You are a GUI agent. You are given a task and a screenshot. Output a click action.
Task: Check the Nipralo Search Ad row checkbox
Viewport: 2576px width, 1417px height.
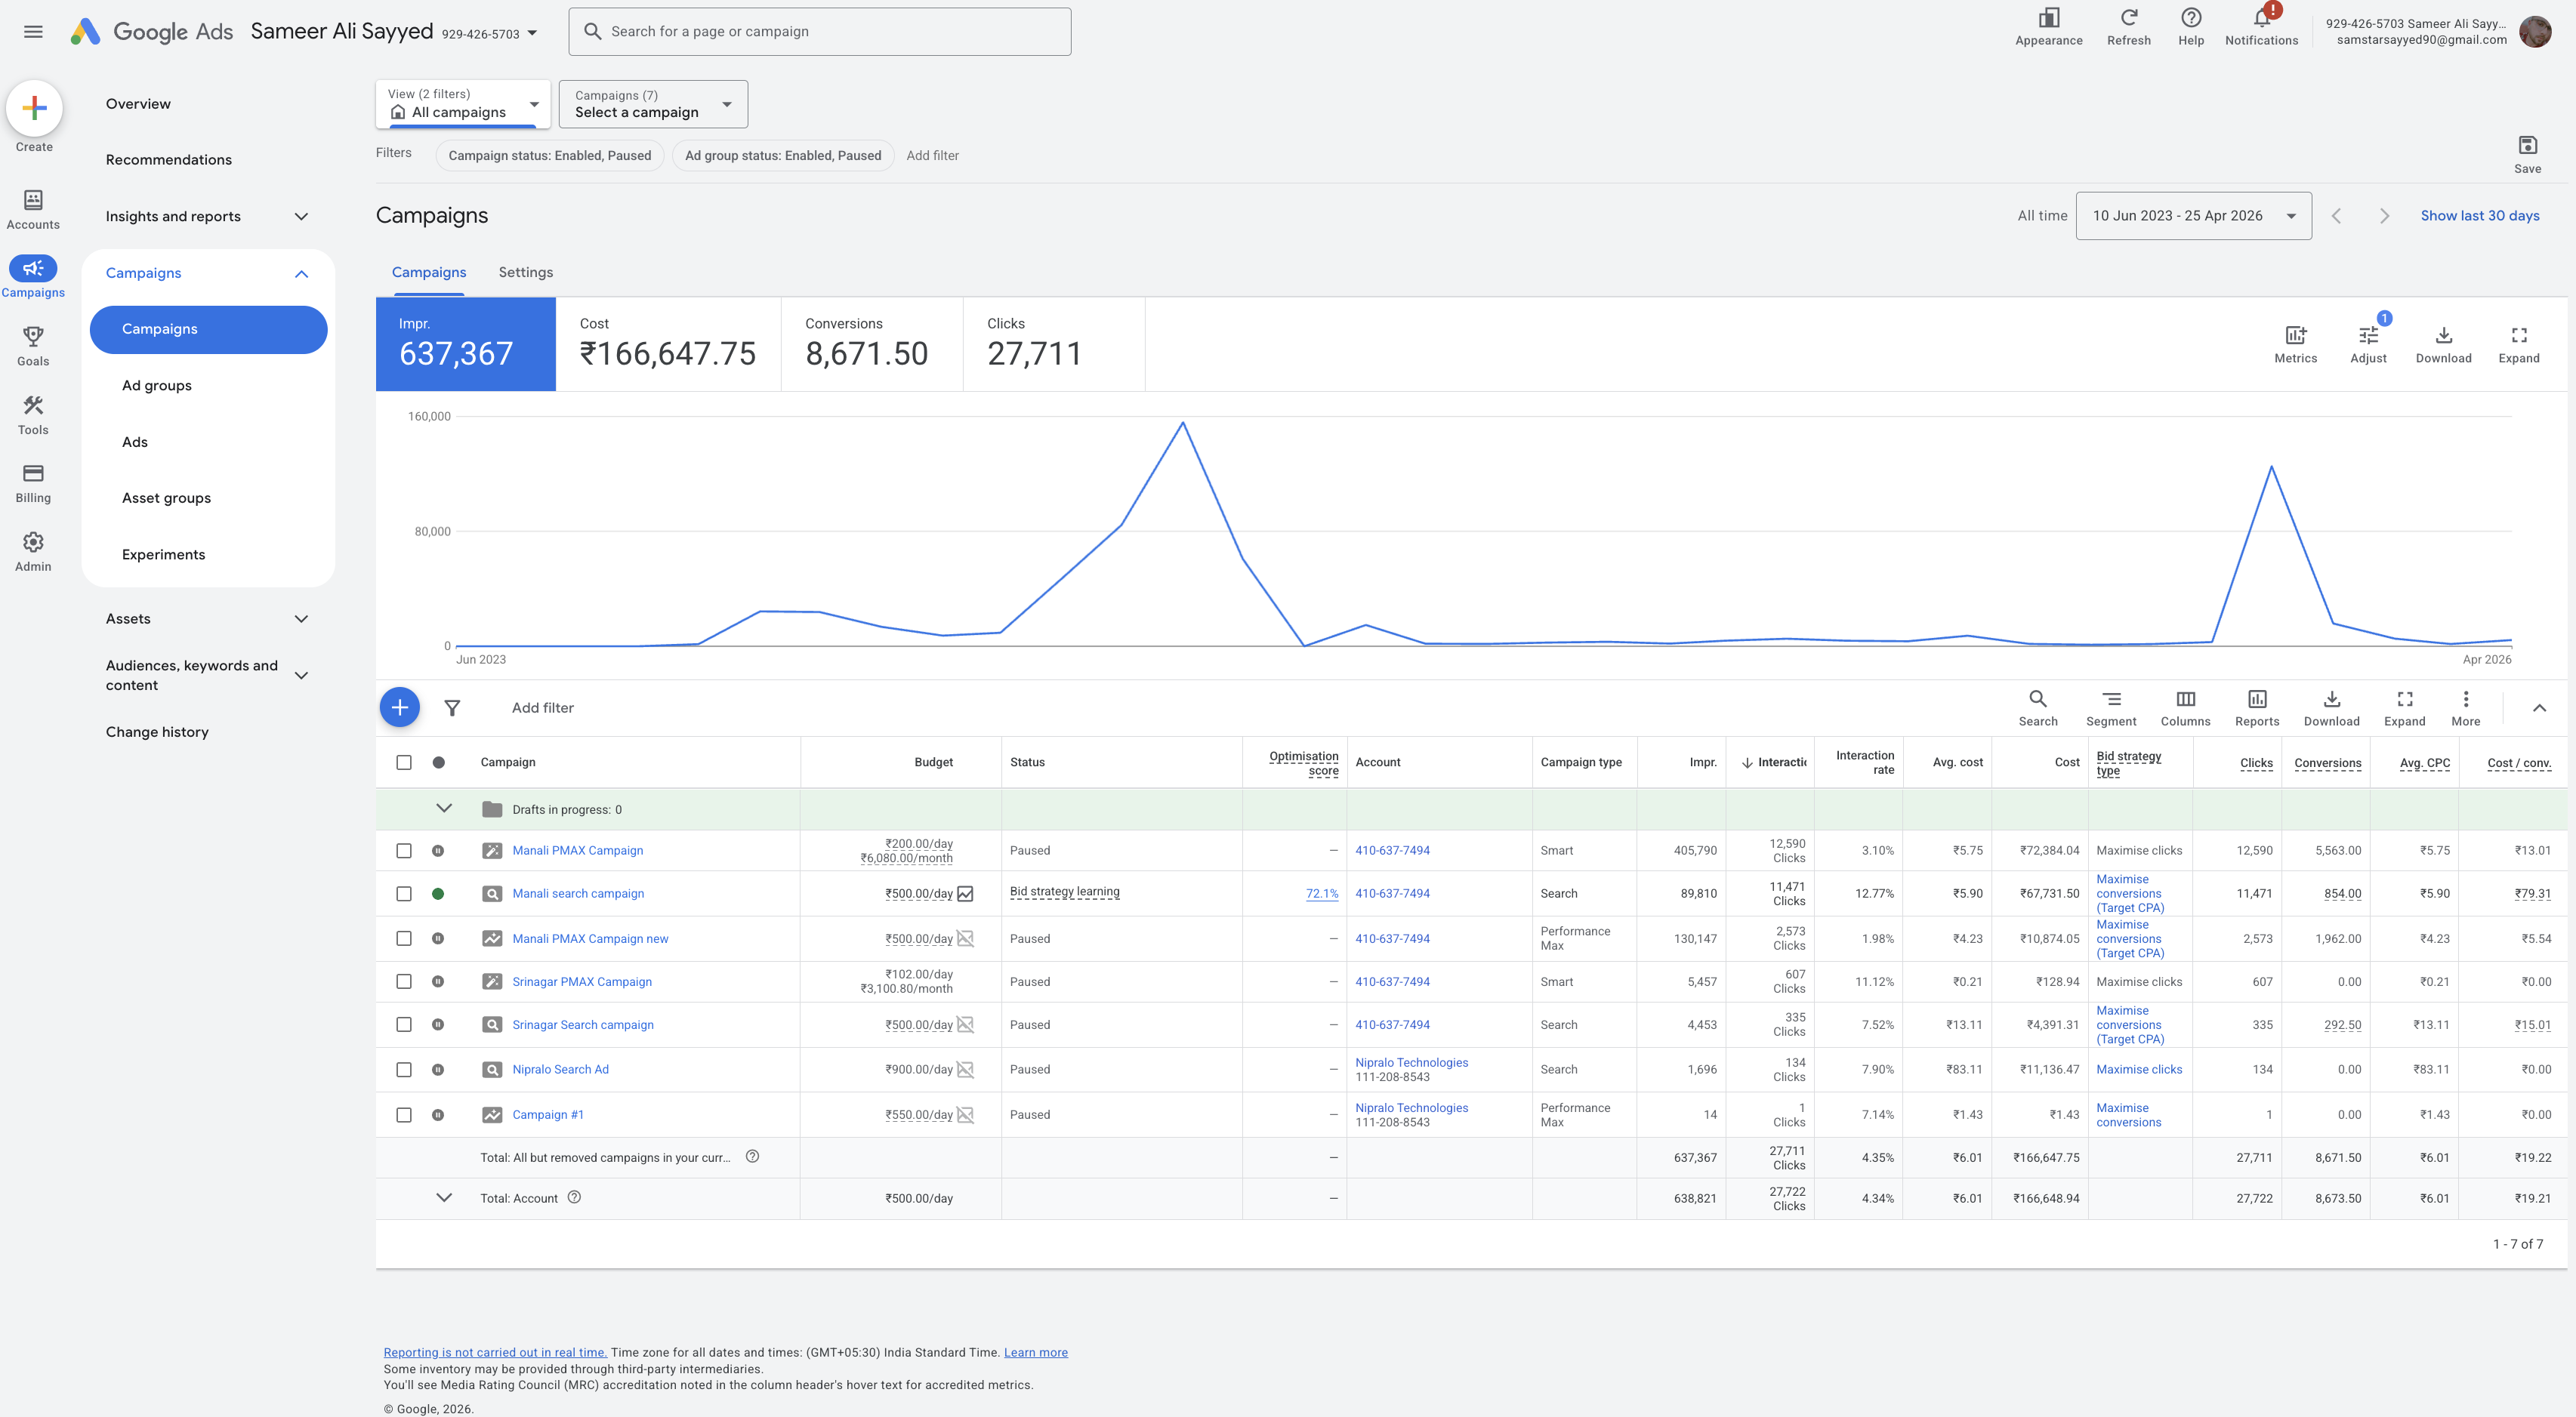pos(404,1069)
